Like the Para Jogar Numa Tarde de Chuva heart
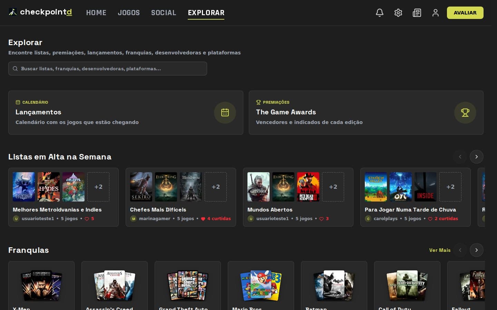This screenshot has height=310, width=497. [x=430, y=219]
